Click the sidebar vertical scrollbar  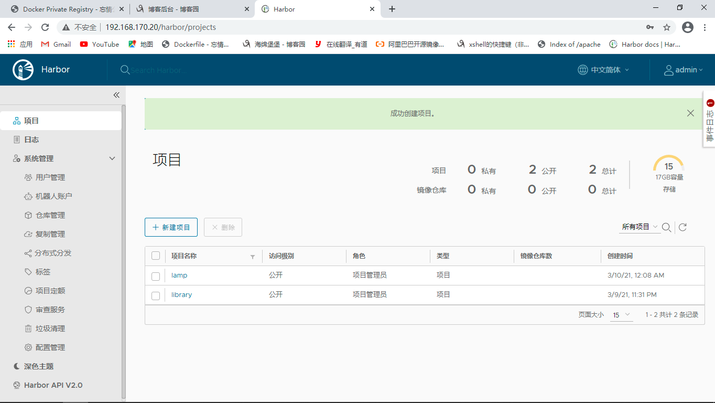tap(124, 252)
